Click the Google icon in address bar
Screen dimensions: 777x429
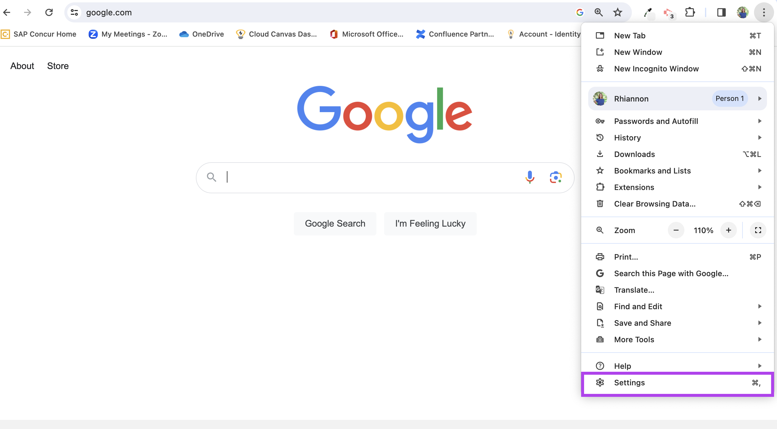tap(579, 12)
